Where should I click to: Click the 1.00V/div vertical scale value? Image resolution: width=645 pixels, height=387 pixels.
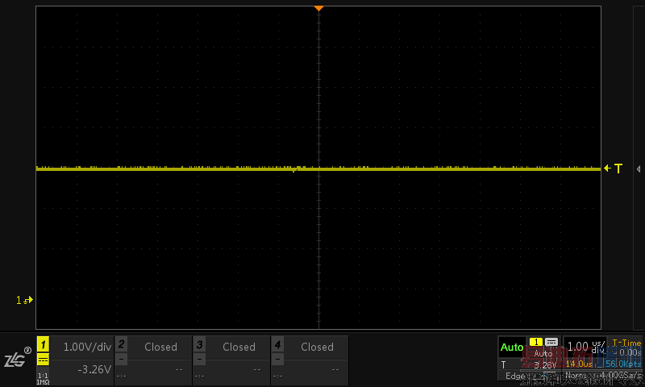tap(87, 347)
